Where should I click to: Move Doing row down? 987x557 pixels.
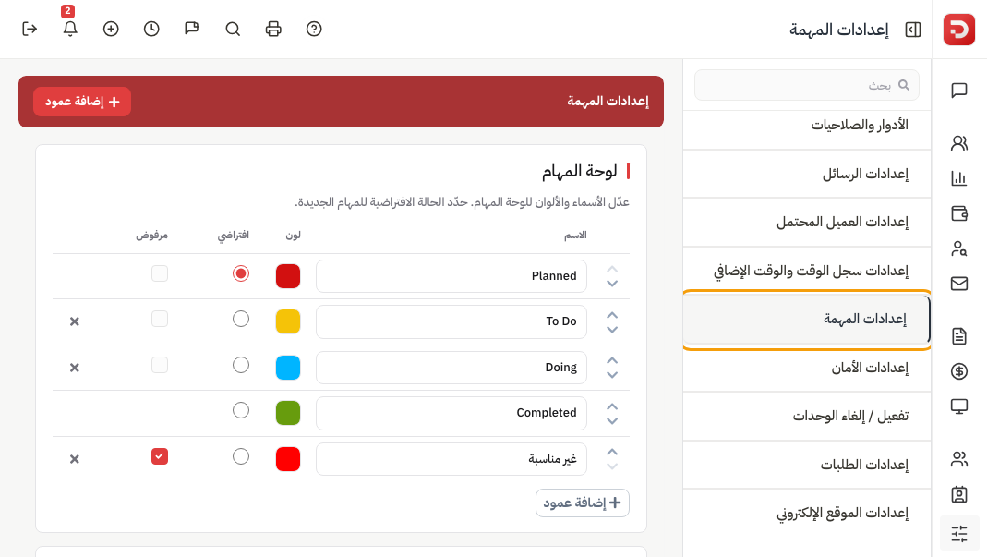[x=612, y=376]
